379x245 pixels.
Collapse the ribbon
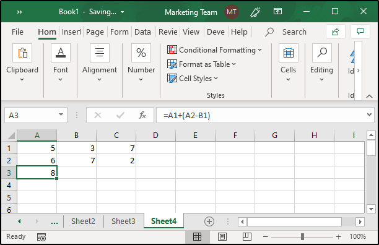(x=369, y=96)
